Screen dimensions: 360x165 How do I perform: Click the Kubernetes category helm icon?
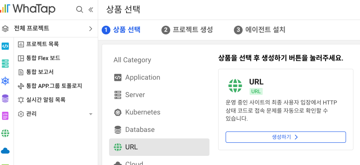[x=118, y=112]
